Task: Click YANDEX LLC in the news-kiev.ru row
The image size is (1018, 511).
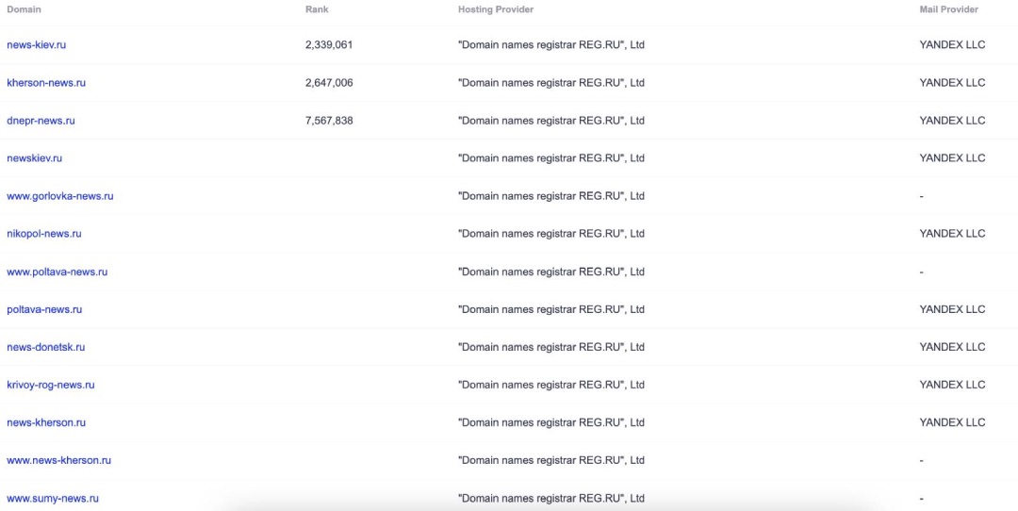Action: pyautogui.click(x=952, y=45)
